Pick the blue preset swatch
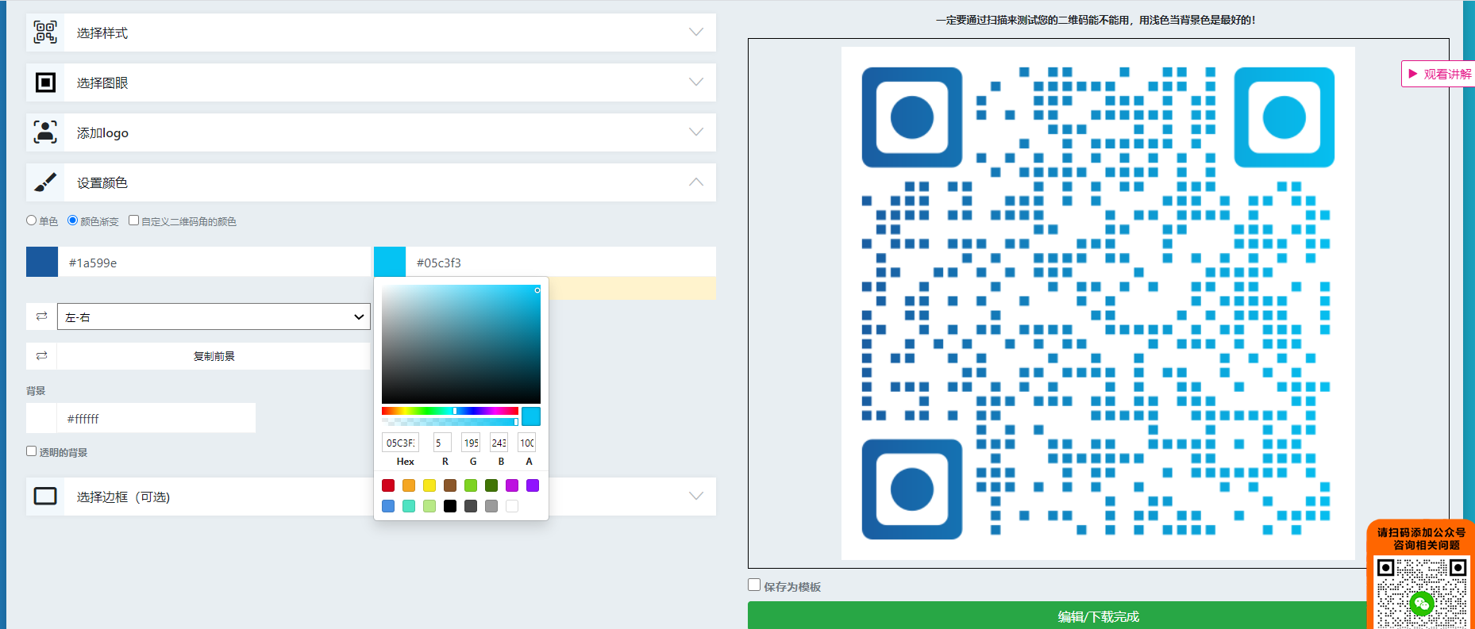The height and width of the screenshot is (629, 1475). tap(388, 506)
